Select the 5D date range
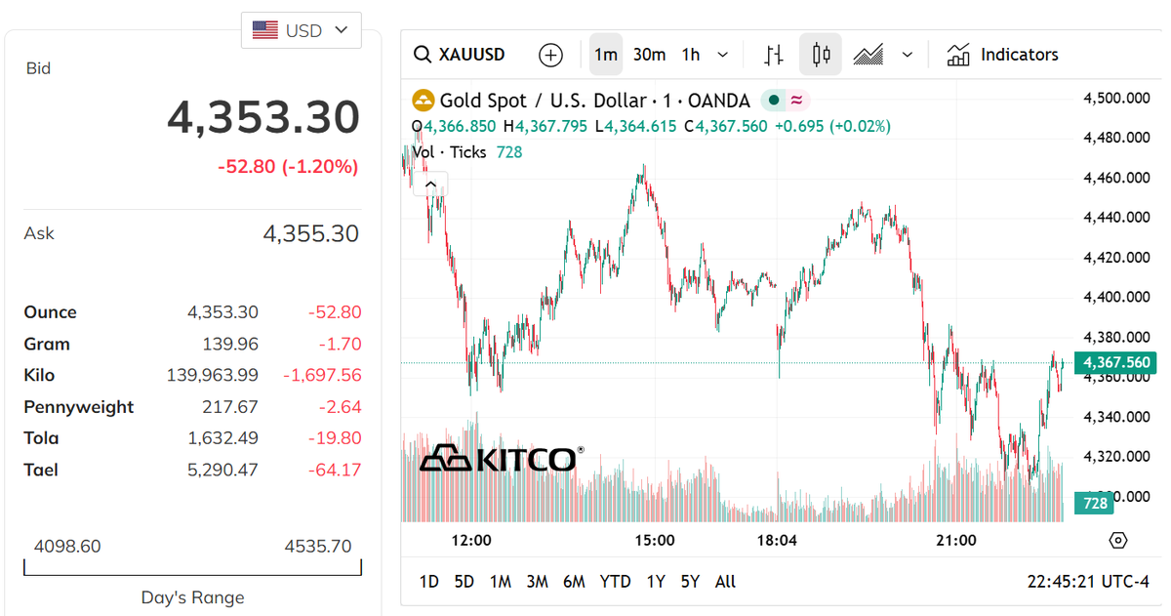The image size is (1171, 616). point(464,582)
